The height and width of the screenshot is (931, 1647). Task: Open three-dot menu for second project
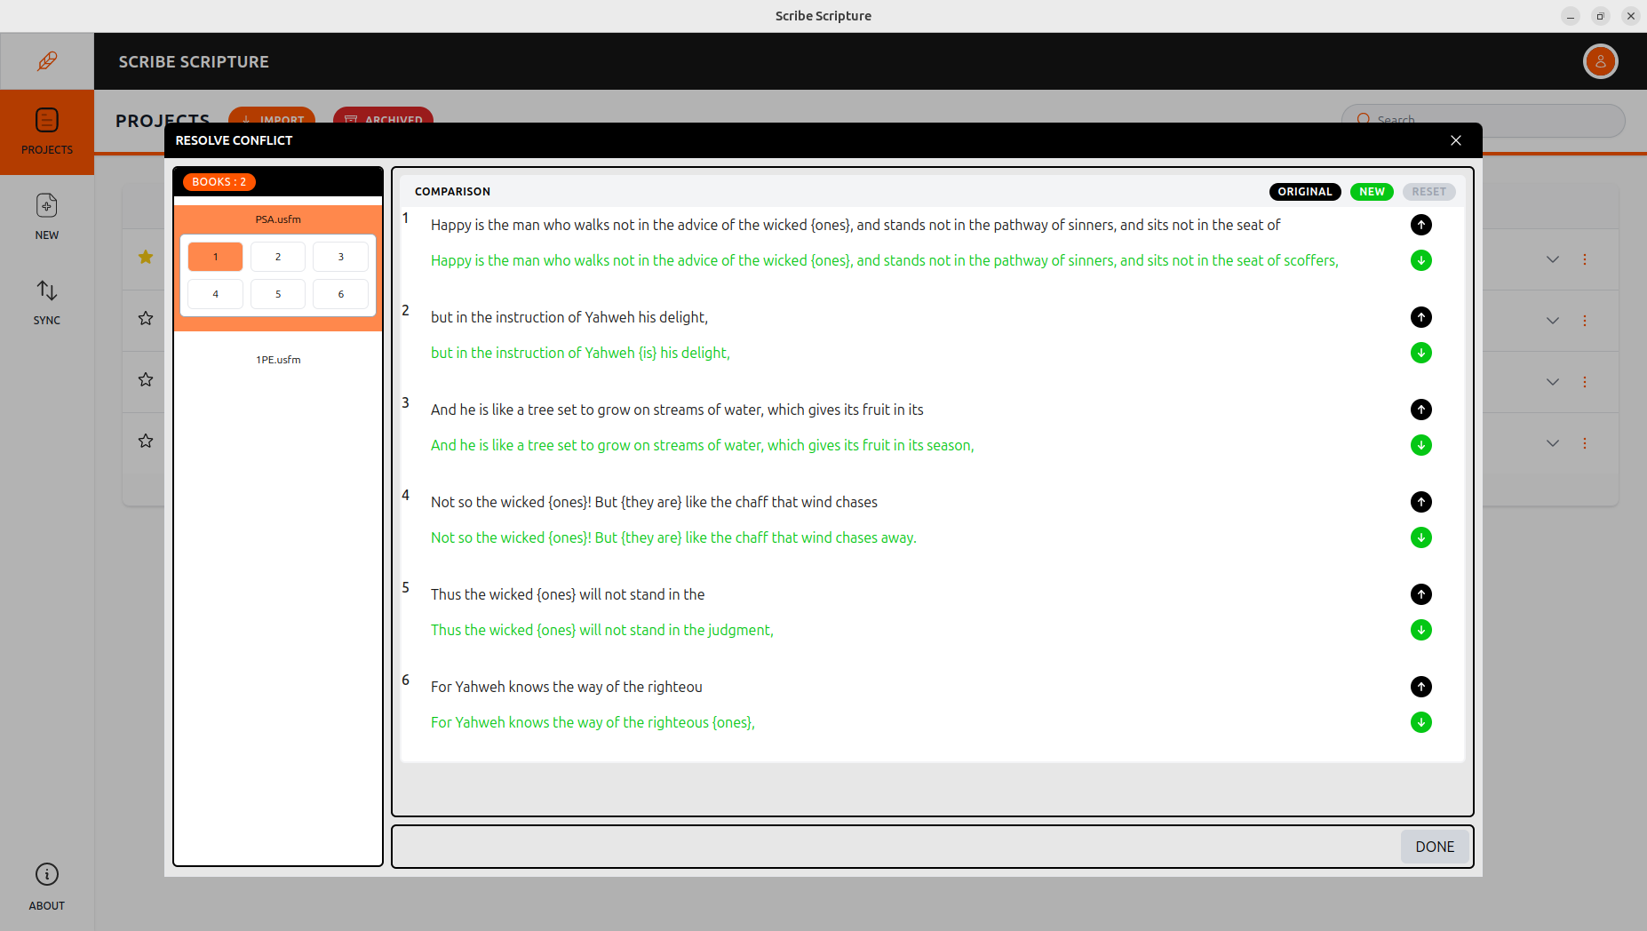pos(1584,321)
